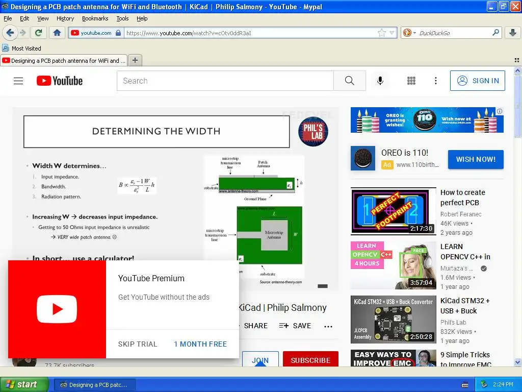Click the YouTube Search input field
522x392 pixels.
point(225,81)
